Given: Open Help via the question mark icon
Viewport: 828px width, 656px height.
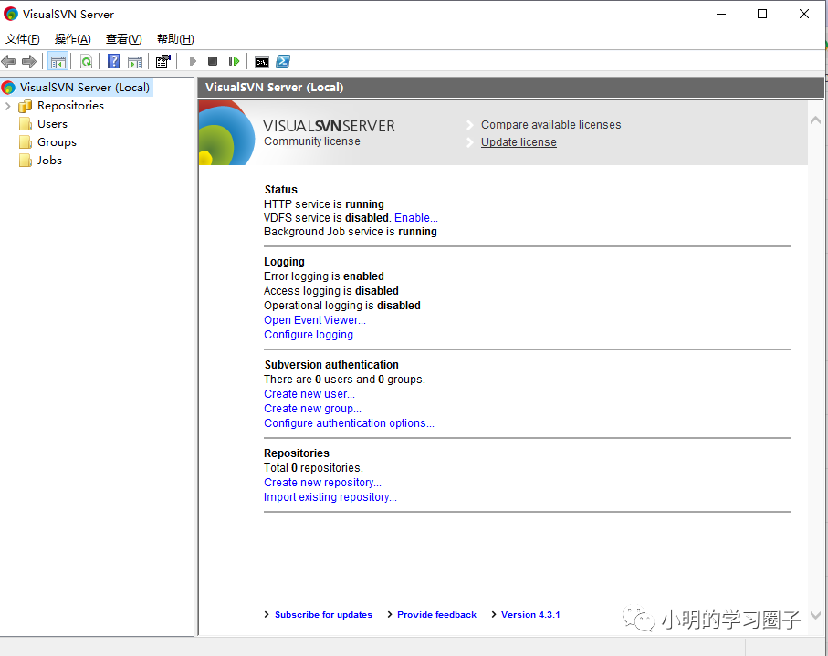Looking at the screenshot, I should [113, 62].
